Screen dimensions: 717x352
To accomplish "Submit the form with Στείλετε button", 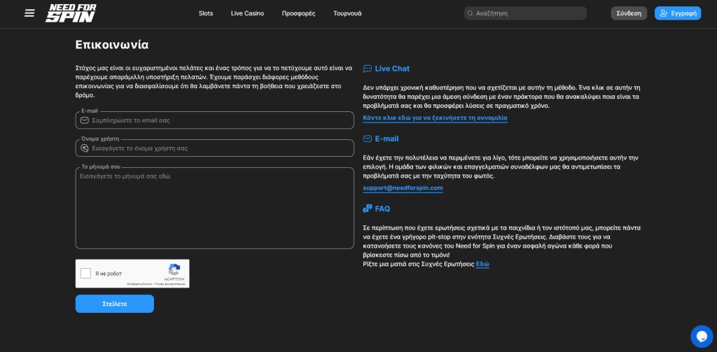I will 115,304.
